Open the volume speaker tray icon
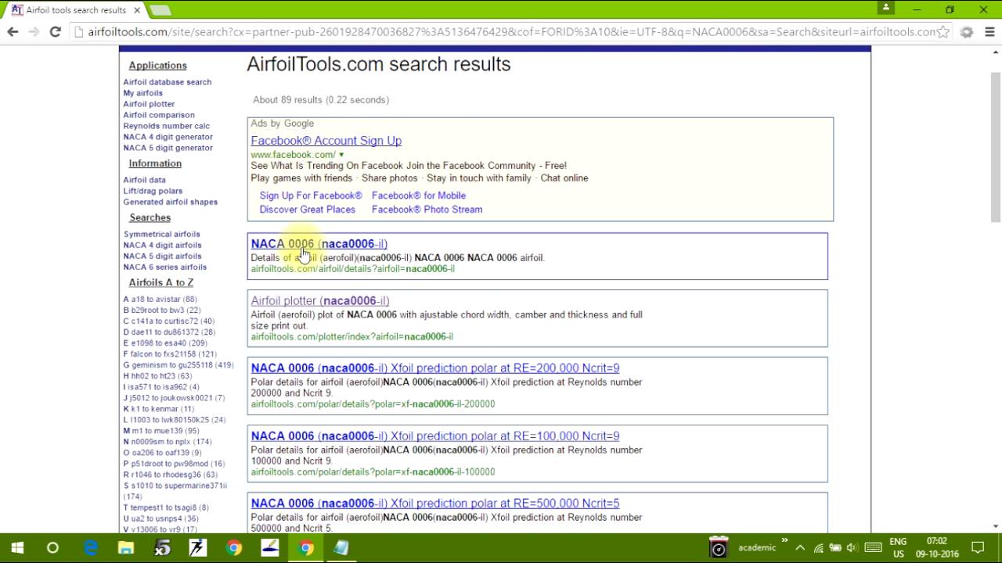 pos(852,548)
